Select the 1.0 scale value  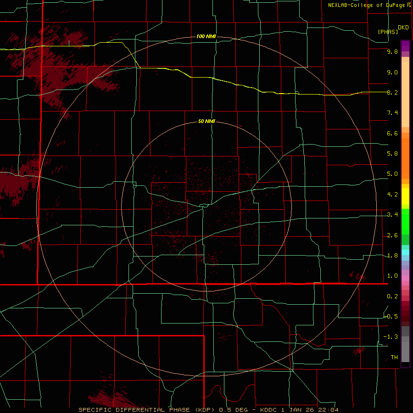392,276
